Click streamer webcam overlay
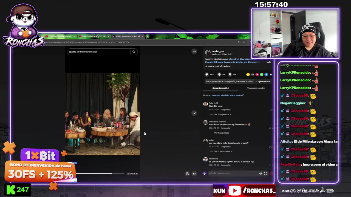The height and width of the screenshot is (197, 351). (295, 34)
